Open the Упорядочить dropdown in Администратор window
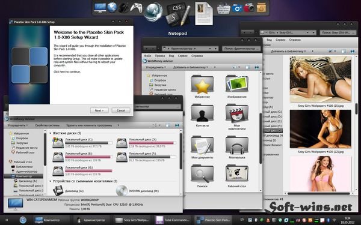 point(156,67)
